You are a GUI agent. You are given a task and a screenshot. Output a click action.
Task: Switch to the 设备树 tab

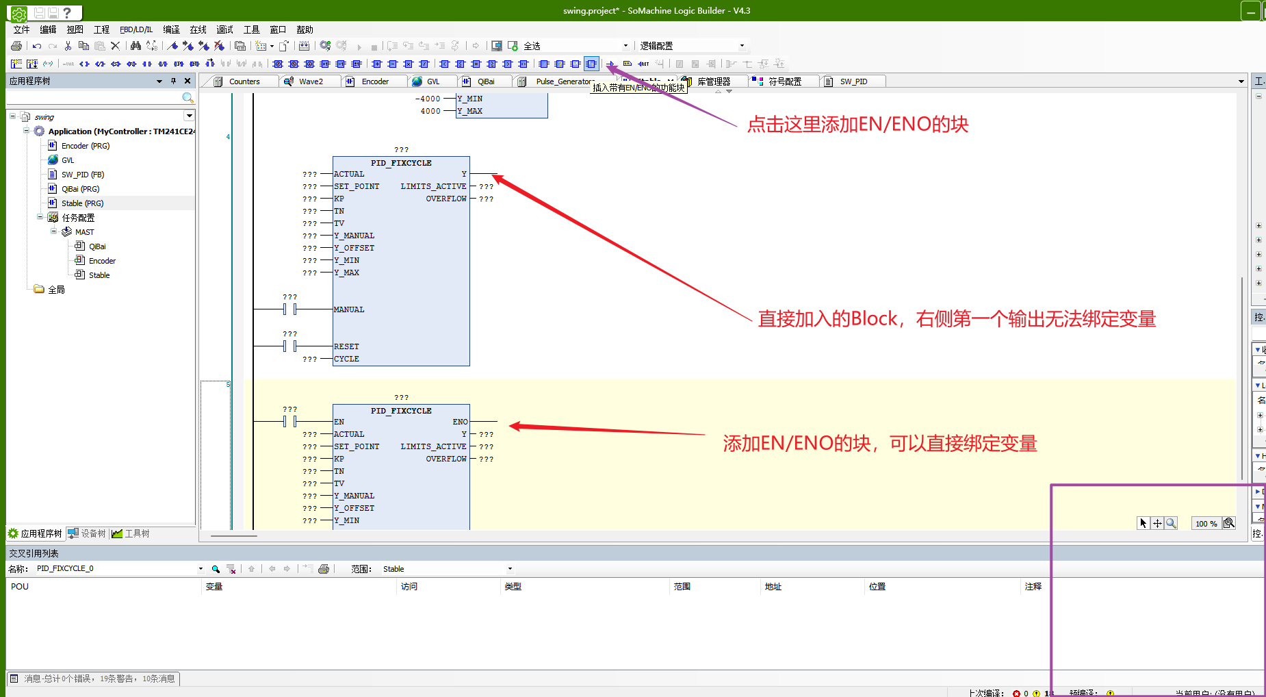point(87,533)
